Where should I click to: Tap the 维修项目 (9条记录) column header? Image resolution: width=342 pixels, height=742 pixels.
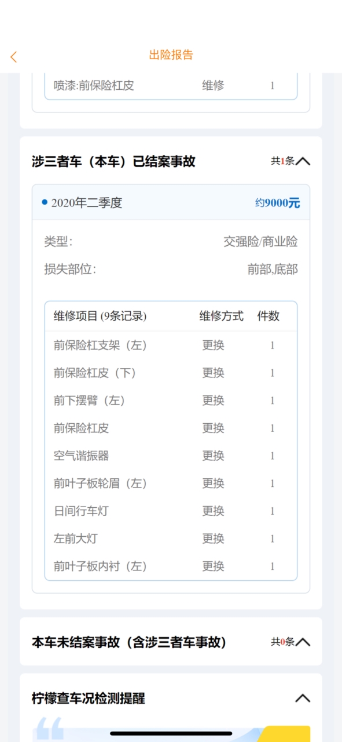click(x=100, y=316)
